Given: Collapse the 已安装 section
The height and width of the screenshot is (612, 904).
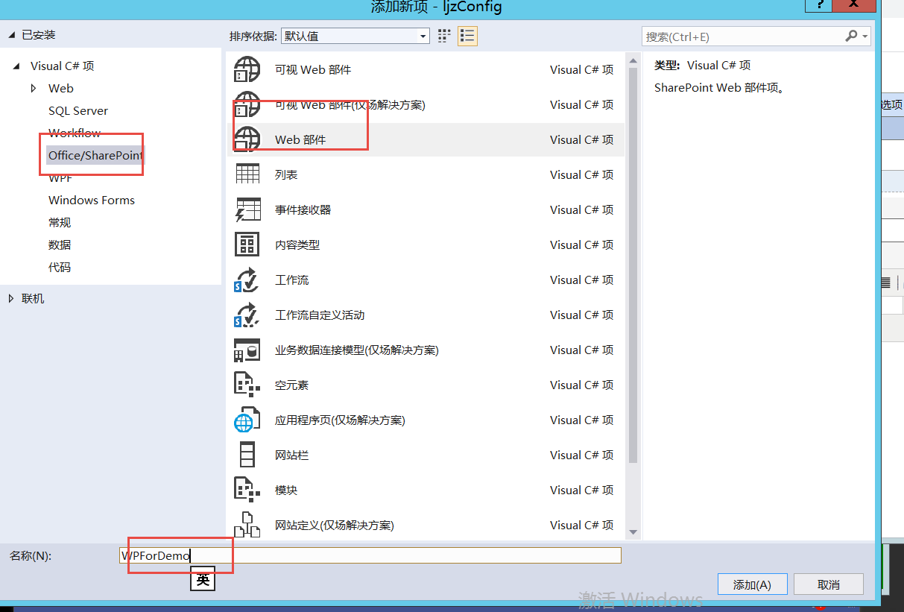Looking at the screenshot, I should [x=12, y=35].
